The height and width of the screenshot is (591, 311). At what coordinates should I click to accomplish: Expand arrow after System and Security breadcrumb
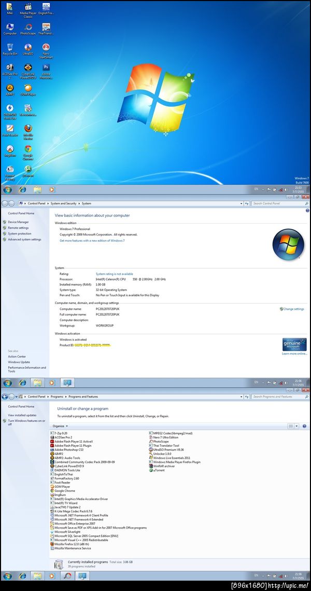(79, 203)
